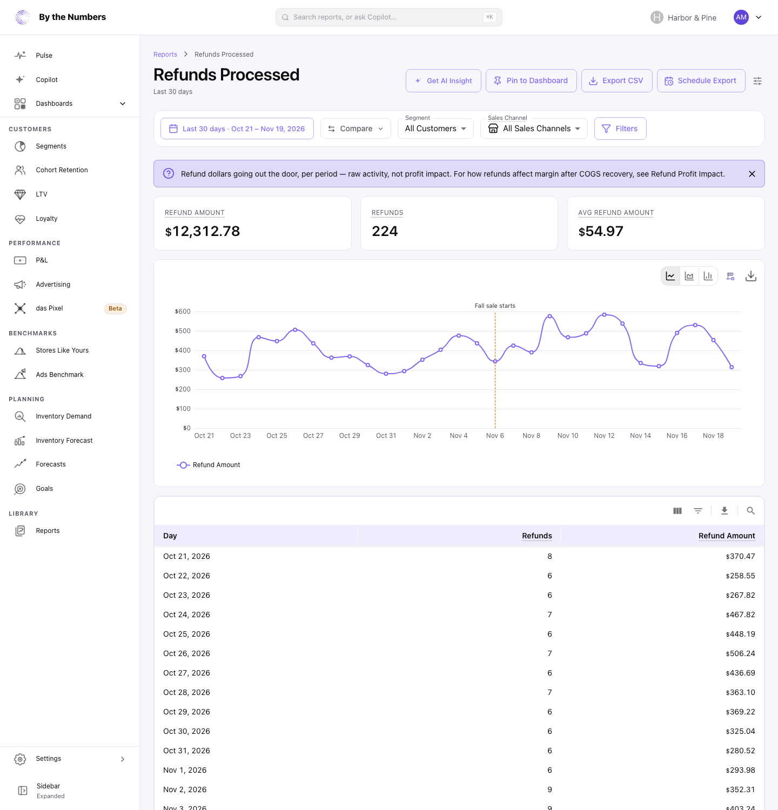The height and width of the screenshot is (810, 778).
Task: Show table columns selector
Action: coord(678,511)
